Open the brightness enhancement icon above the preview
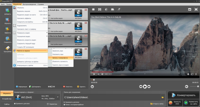200x107 pixels. tap(106, 9)
